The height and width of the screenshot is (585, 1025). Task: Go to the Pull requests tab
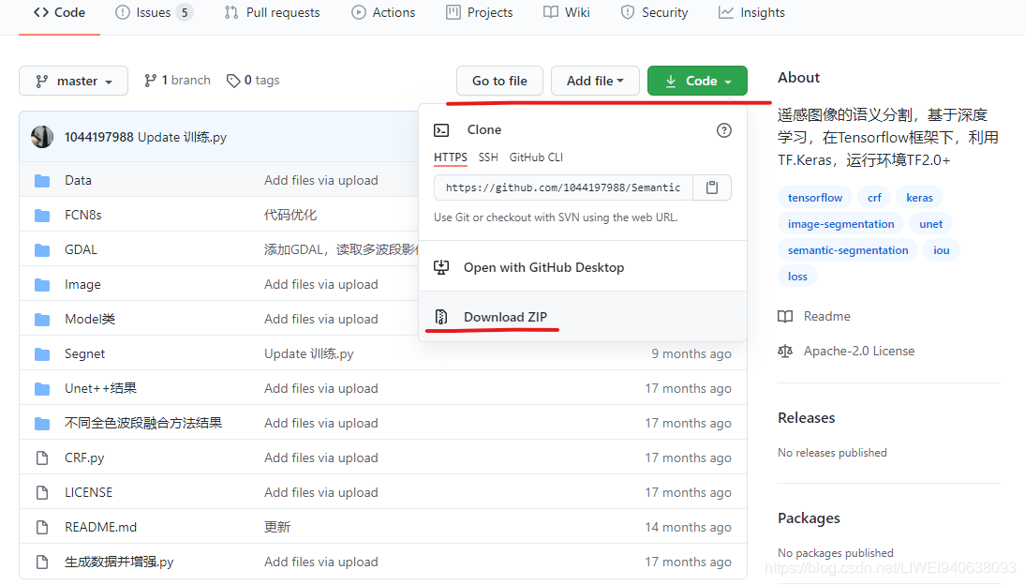(x=272, y=12)
